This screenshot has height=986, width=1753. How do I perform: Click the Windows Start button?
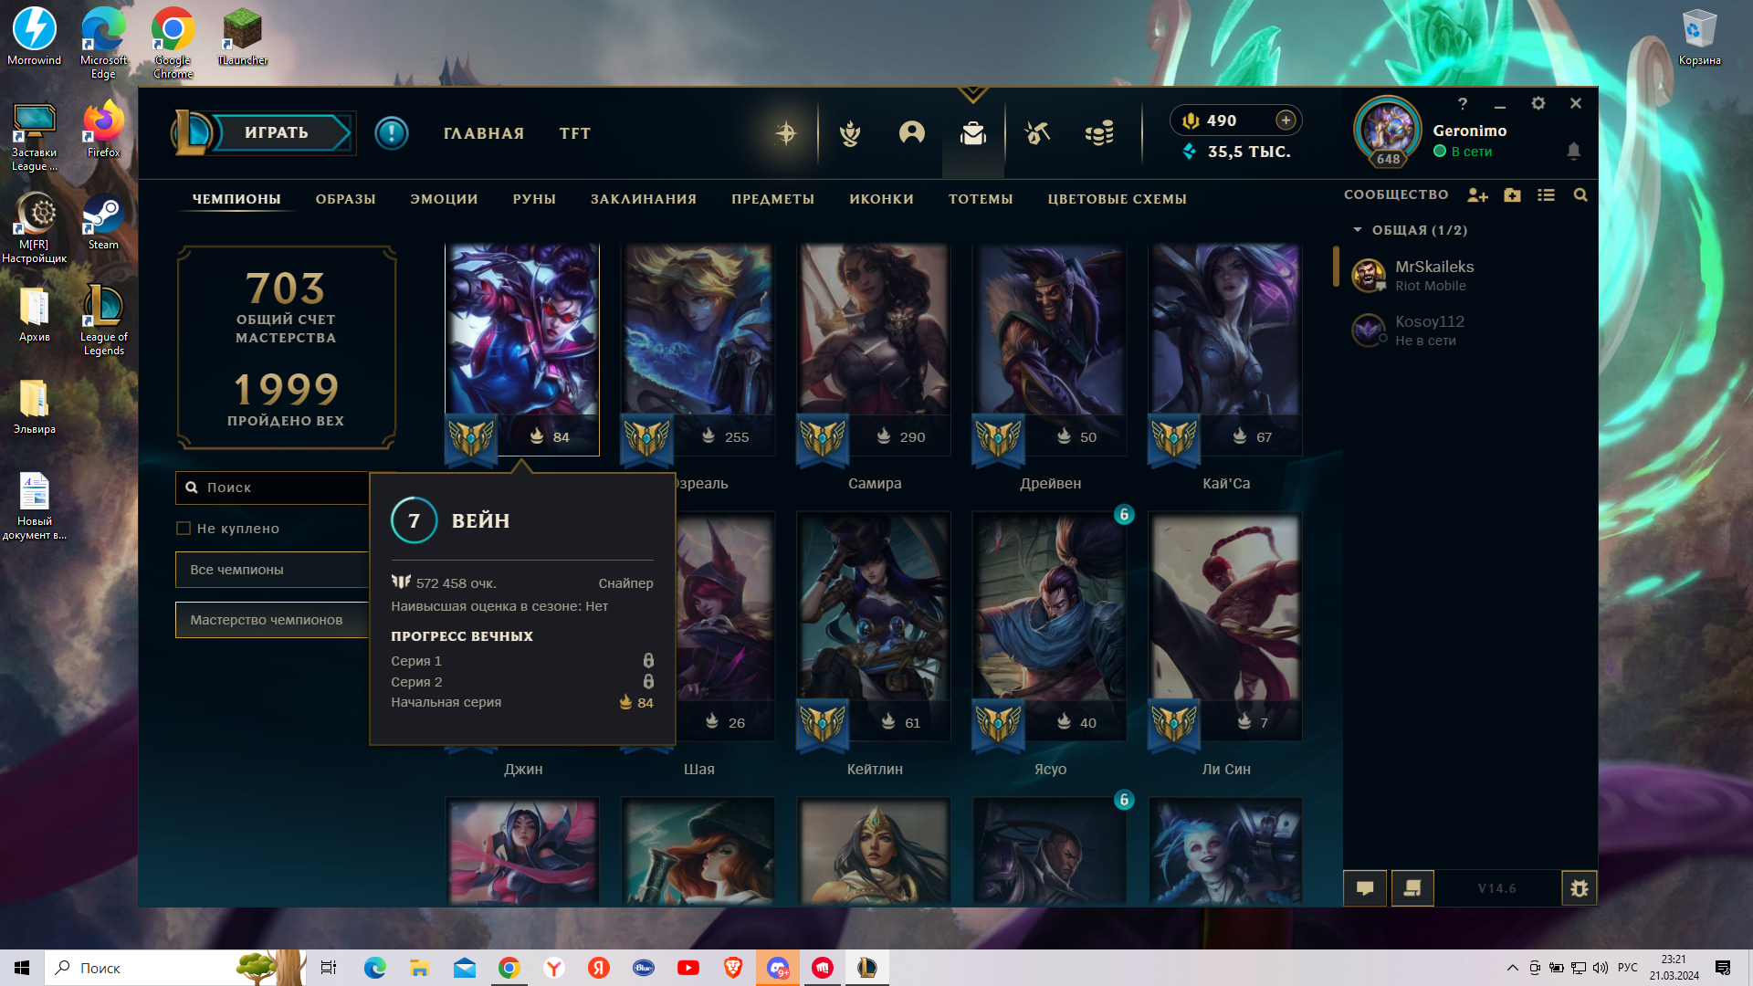tap(22, 968)
